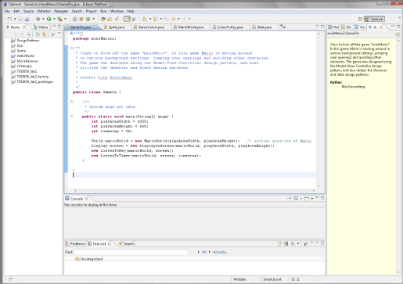This screenshot has width=403, height=284.
Task: Open the New file dropdown arrow
Action: 15,19
